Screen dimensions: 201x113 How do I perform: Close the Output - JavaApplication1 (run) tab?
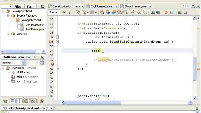pos(51,108)
